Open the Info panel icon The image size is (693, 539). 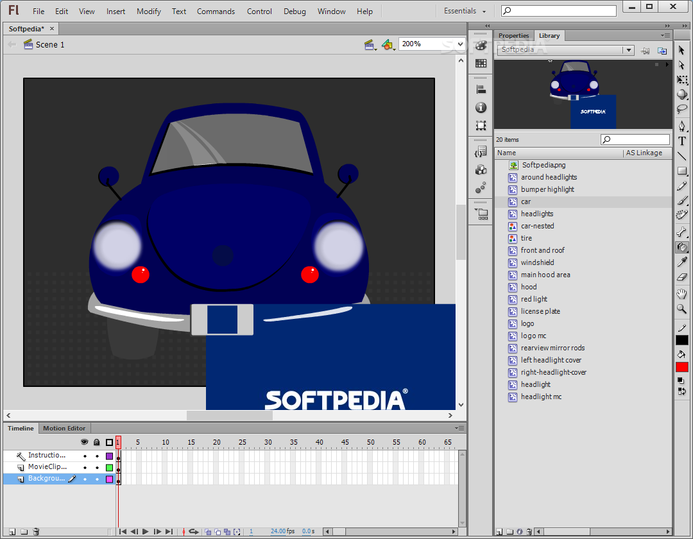click(x=481, y=108)
